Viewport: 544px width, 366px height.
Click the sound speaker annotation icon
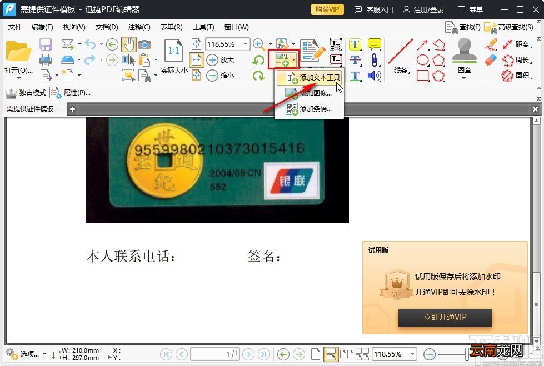375,76
